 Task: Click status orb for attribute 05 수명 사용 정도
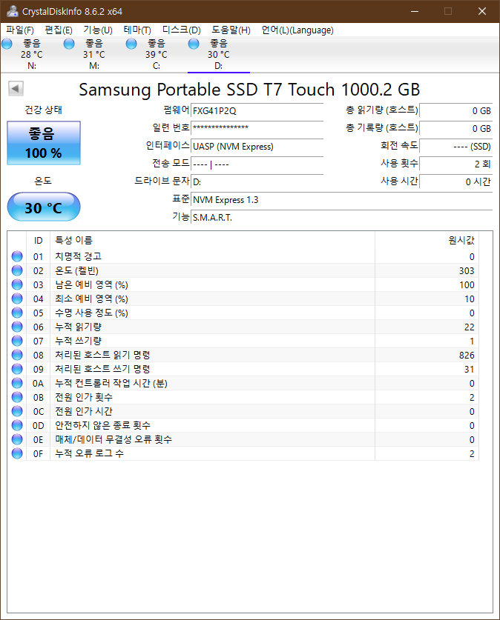(x=17, y=313)
